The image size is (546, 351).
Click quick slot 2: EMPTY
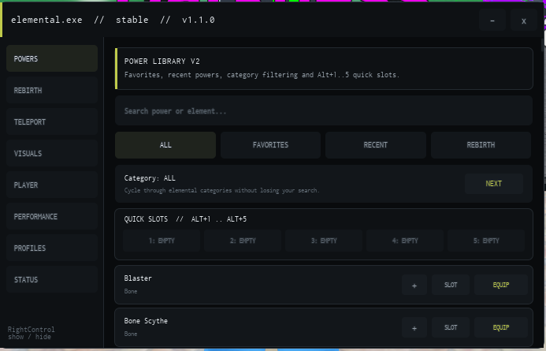[x=243, y=241]
